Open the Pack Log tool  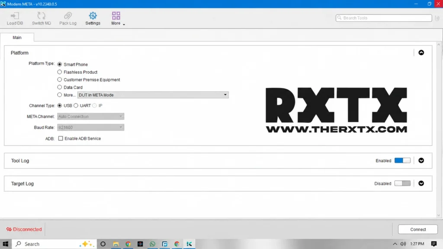pos(67,18)
